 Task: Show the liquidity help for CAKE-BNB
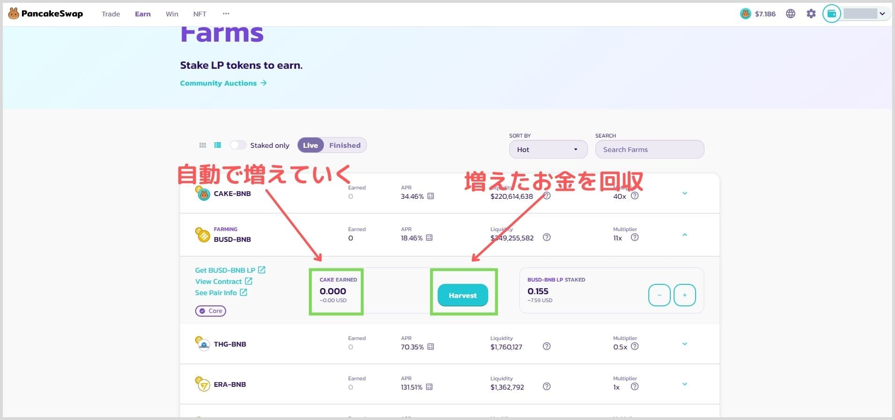tap(546, 196)
